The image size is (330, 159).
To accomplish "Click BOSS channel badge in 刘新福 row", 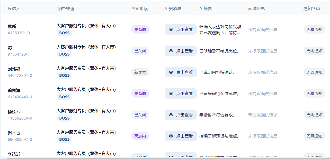I will tap(64, 75).
